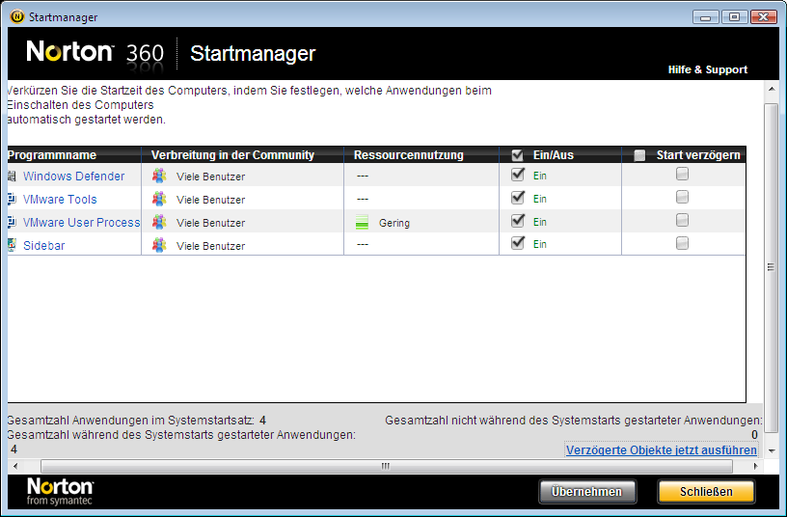Click the horizontal scrollbar thumb
The image size is (787, 517).
(x=386, y=466)
